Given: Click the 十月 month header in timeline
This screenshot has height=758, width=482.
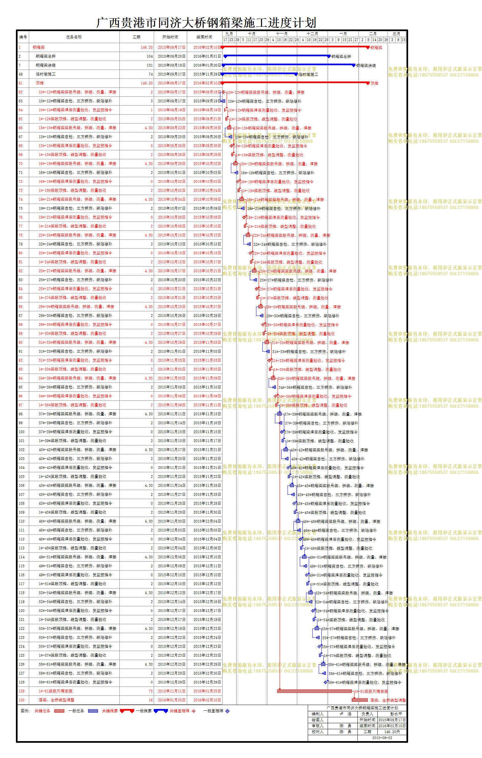Looking at the screenshot, I should (x=251, y=34).
